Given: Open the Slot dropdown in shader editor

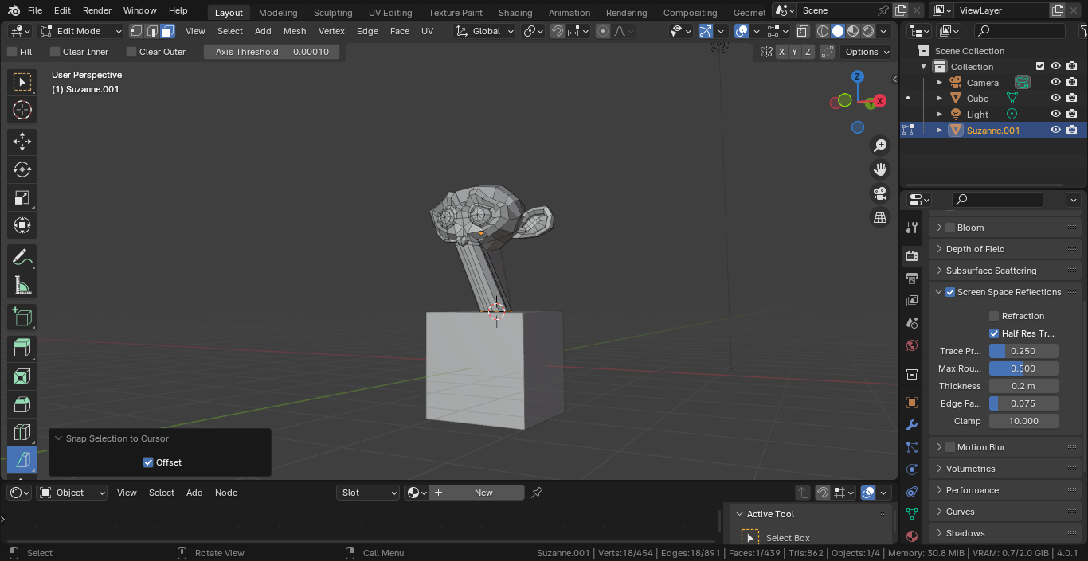Looking at the screenshot, I should click(367, 493).
